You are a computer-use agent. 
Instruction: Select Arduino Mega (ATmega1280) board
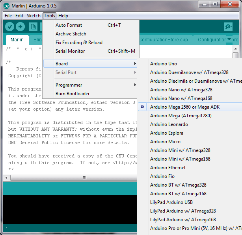coord(190,116)
